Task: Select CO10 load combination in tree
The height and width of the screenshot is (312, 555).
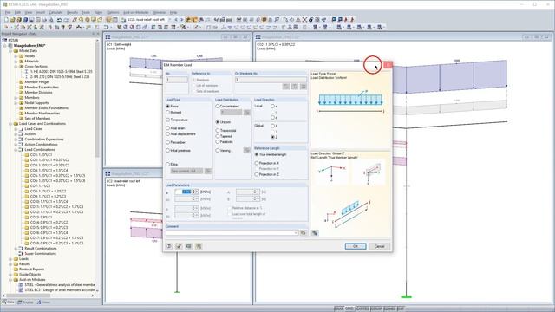Action: pos(49,202)
